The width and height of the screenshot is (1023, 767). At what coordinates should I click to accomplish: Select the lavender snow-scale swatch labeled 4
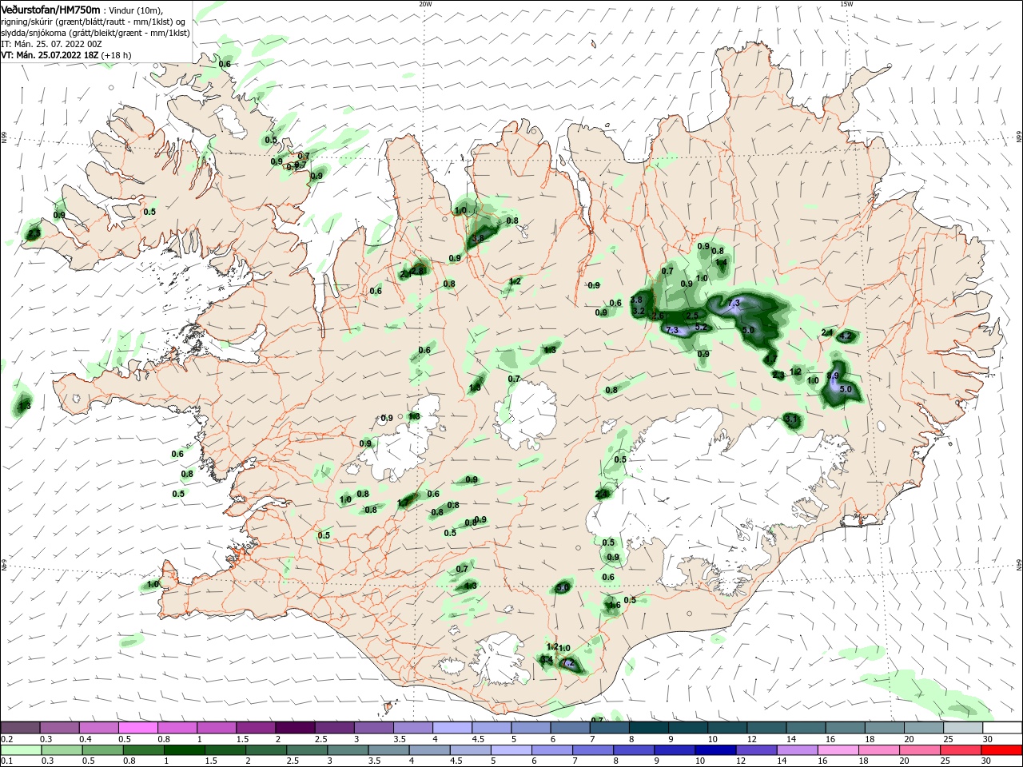click(x=452, y=728)
